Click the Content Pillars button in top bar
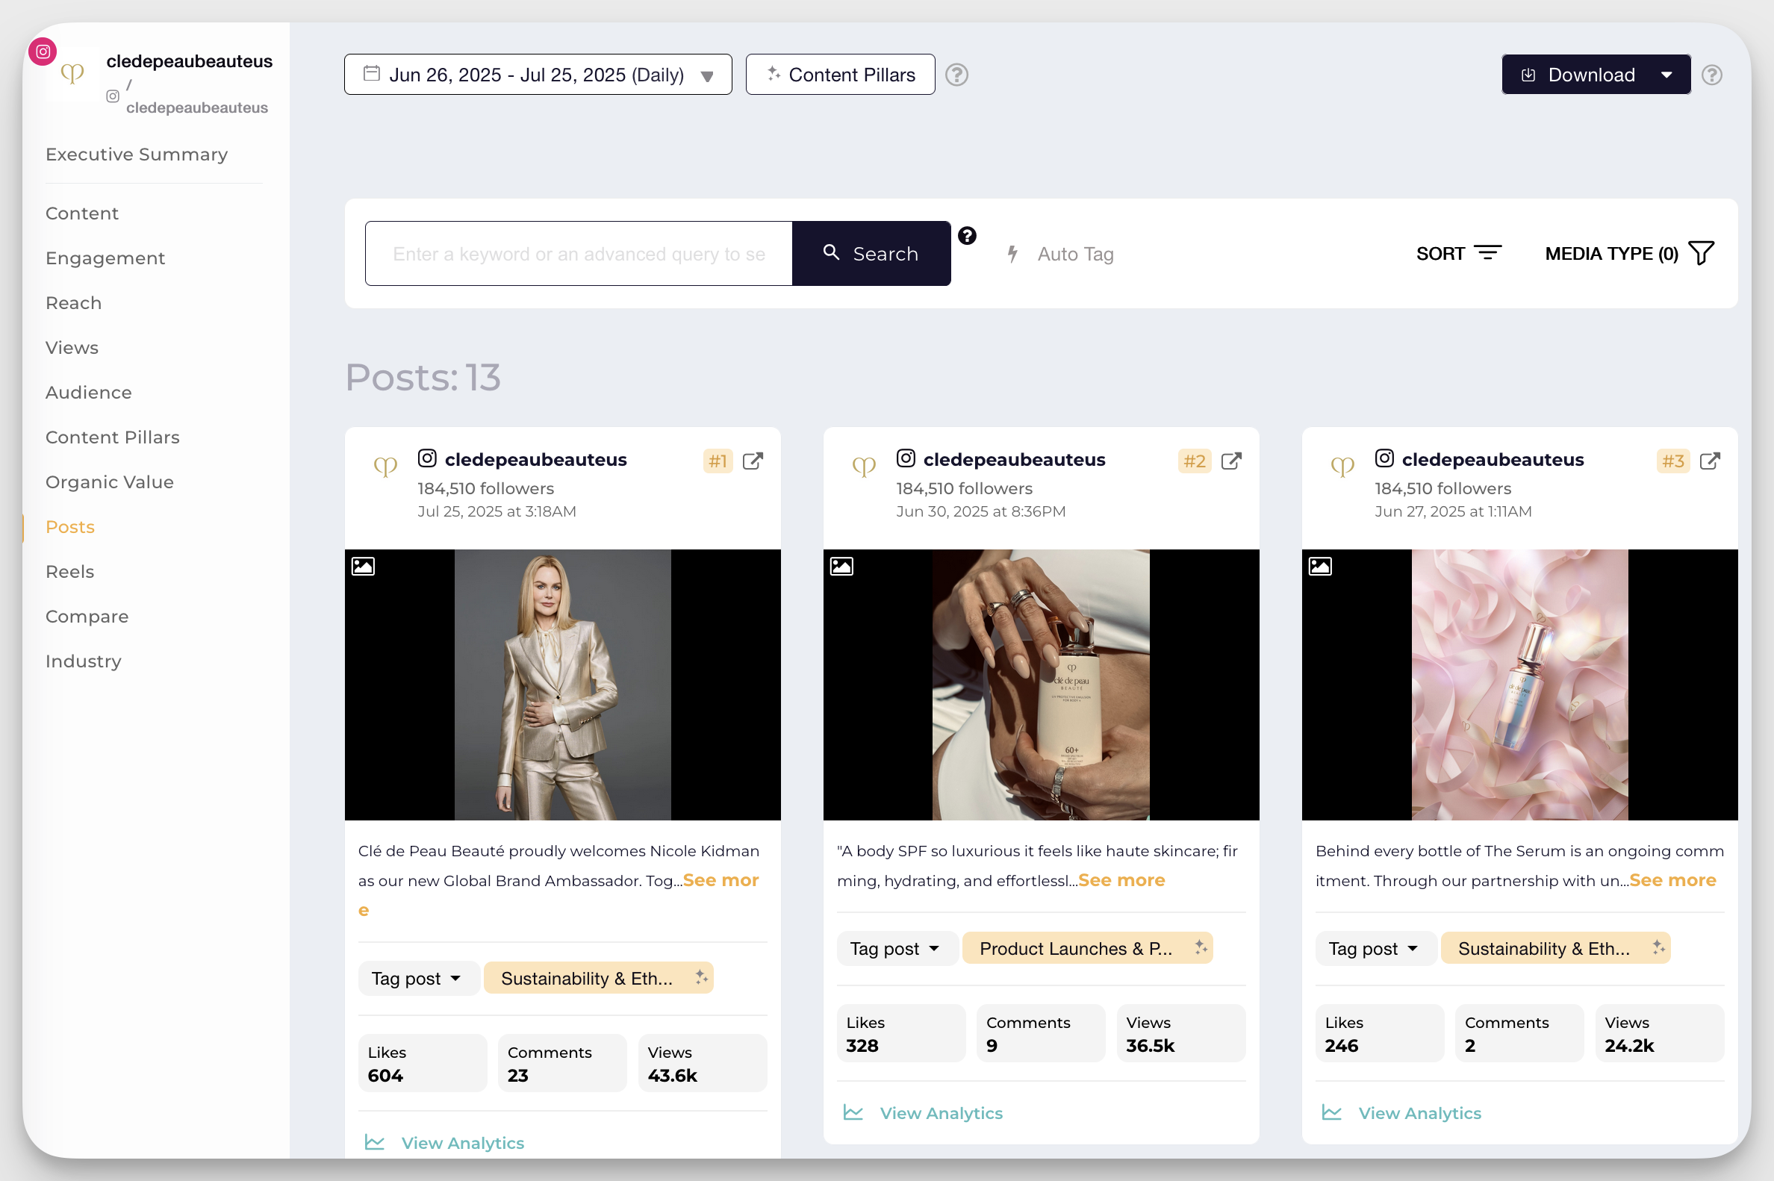This screenshot has height=1181, width=1774. coord(840,75)
